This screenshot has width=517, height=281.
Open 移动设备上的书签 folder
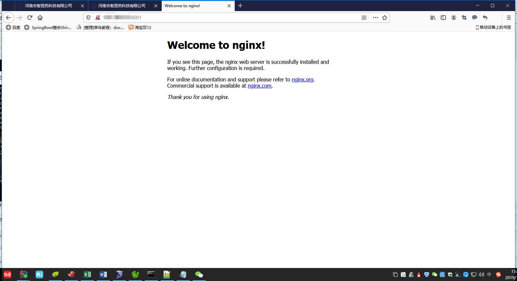coord(493,27)
